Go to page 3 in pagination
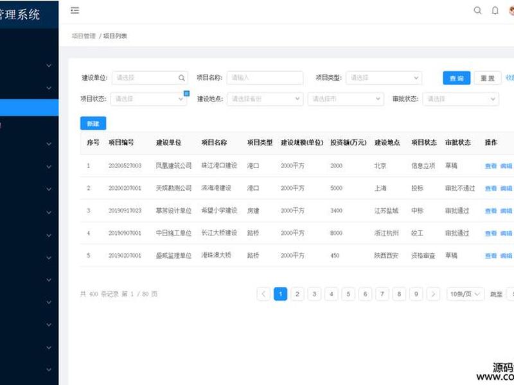Viewport: 514px width, 385px height. 314,294
